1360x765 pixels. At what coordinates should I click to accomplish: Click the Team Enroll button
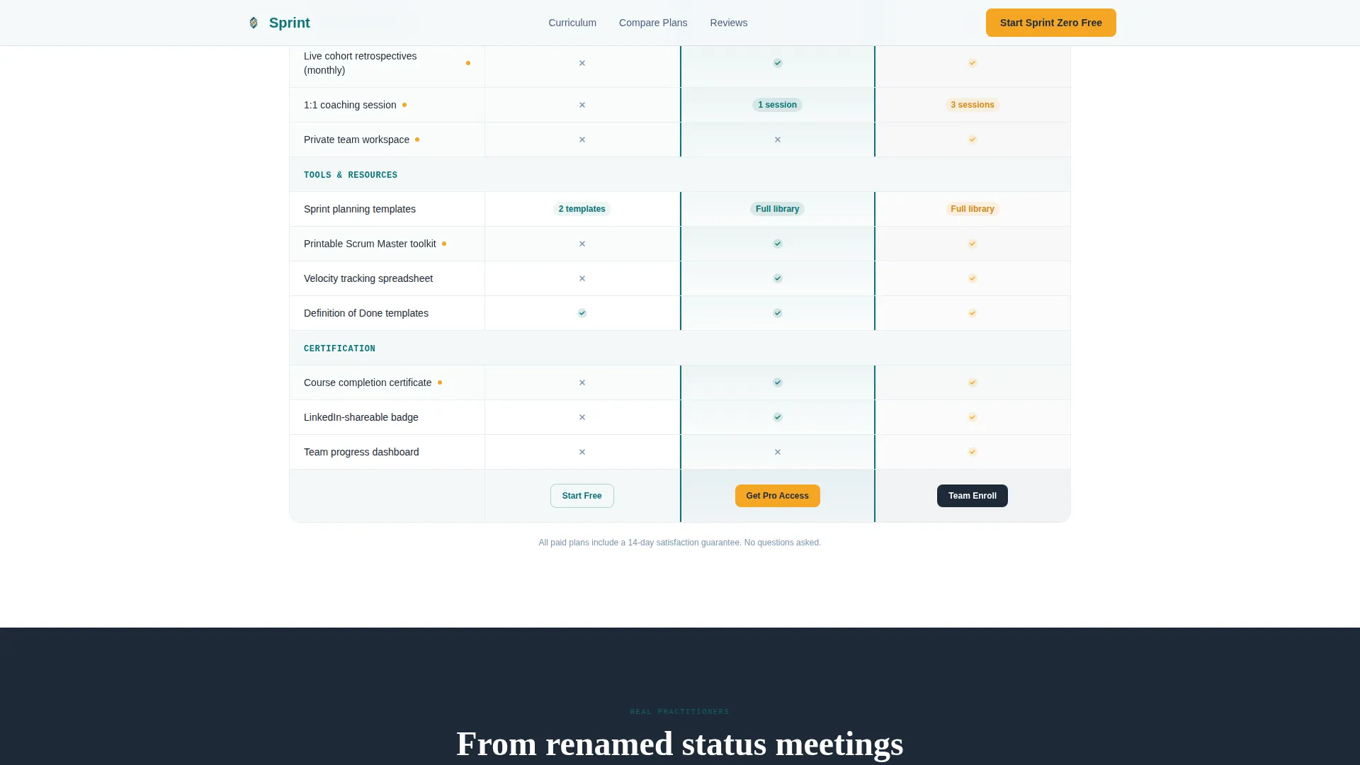pos(973,496)
